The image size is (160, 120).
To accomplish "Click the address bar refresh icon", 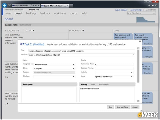I will click(x=36, y=5).
